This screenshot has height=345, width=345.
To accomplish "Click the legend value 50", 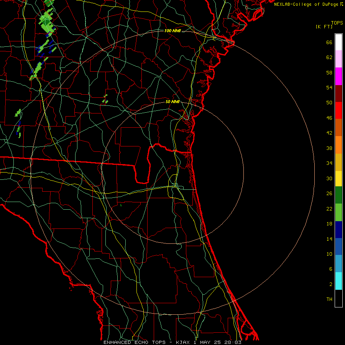I will (329, 103).
